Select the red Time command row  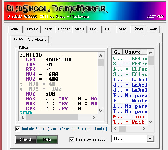pyautogui.click(x=130, y=117)
